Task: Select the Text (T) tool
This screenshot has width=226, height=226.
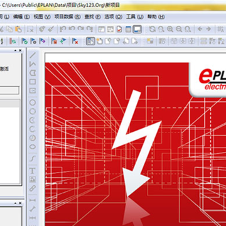Action: point(33,171)
